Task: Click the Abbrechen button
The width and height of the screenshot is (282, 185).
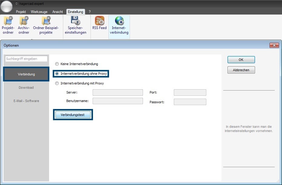Action: (x=241, y=70)
